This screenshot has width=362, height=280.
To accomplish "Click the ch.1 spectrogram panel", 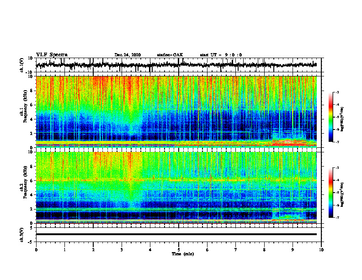I will click(176, 112).
